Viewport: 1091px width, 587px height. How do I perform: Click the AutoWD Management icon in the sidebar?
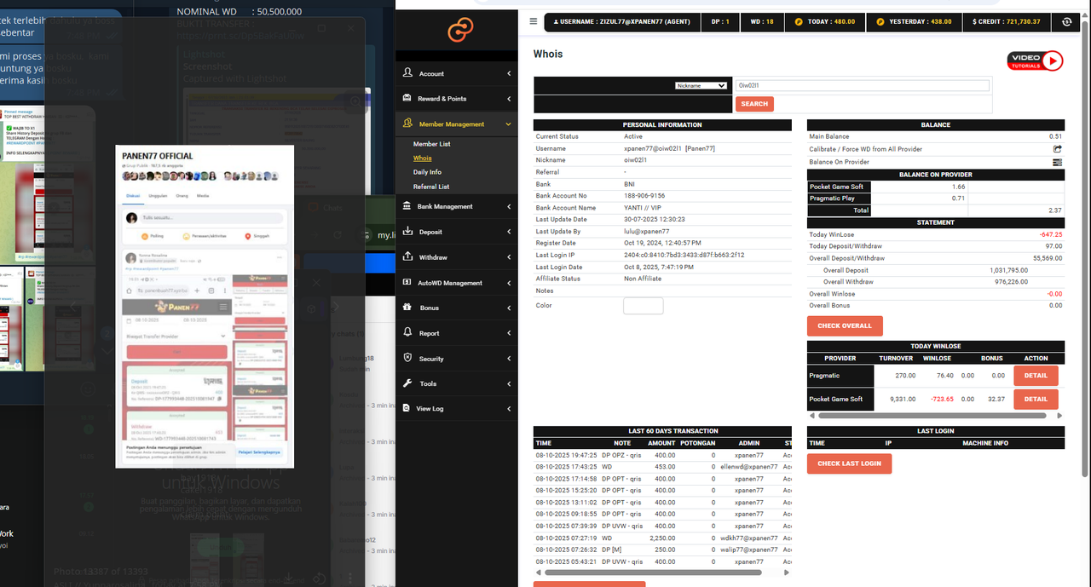point(408,282)
